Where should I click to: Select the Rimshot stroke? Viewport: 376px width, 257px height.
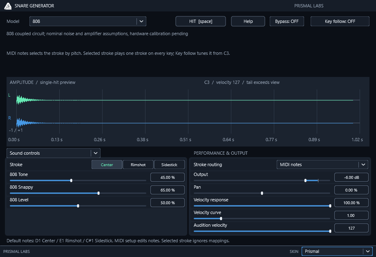coord(138,165)
